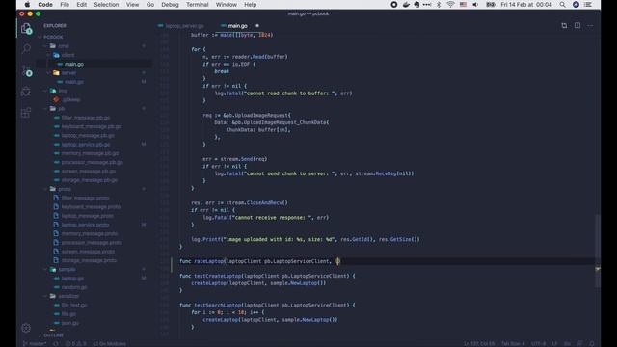Click the Docker whale menu bar icon
617x347 pixels.
pos(406,4)
